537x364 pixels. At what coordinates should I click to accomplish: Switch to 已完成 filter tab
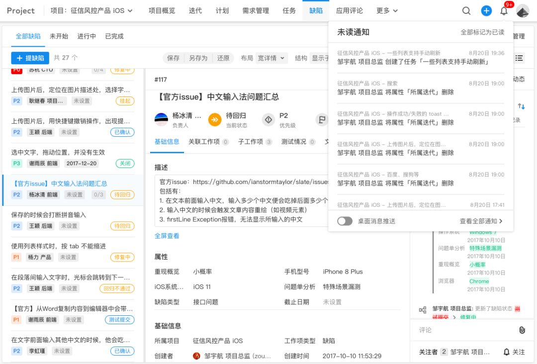coord(114,36)
